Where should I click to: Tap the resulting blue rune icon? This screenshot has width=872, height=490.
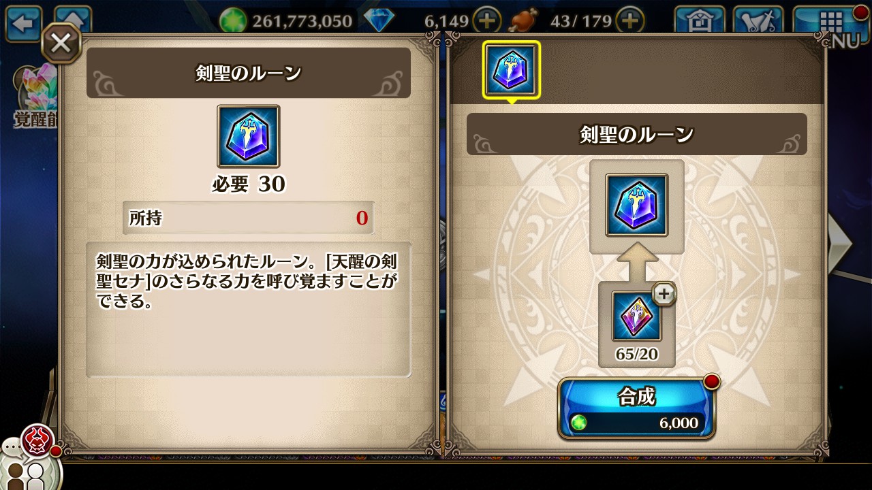click(x=637, y=206)
